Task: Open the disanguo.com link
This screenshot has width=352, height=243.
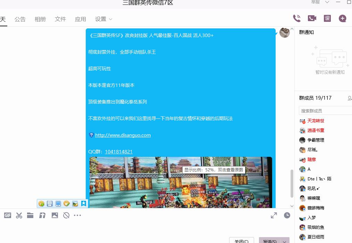Action: coord(123,135)
